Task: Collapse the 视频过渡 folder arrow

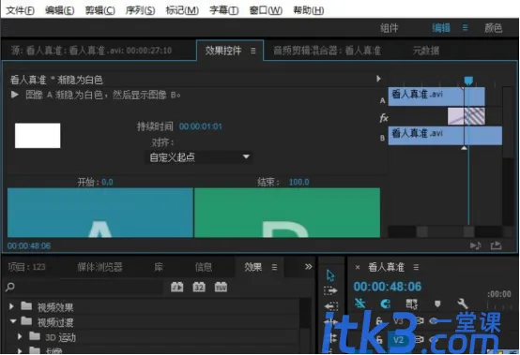Action: coord(13,321)
